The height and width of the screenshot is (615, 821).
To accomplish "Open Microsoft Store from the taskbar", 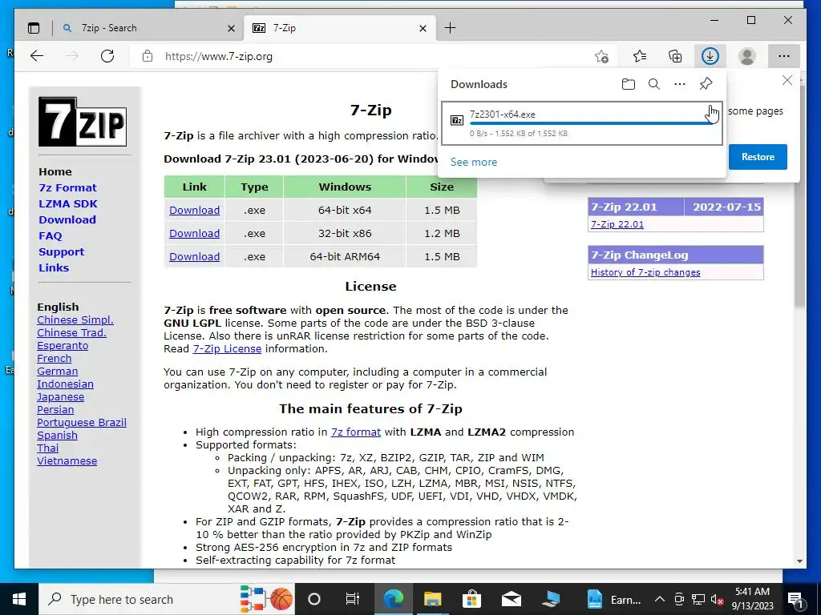I will (471, 599).
